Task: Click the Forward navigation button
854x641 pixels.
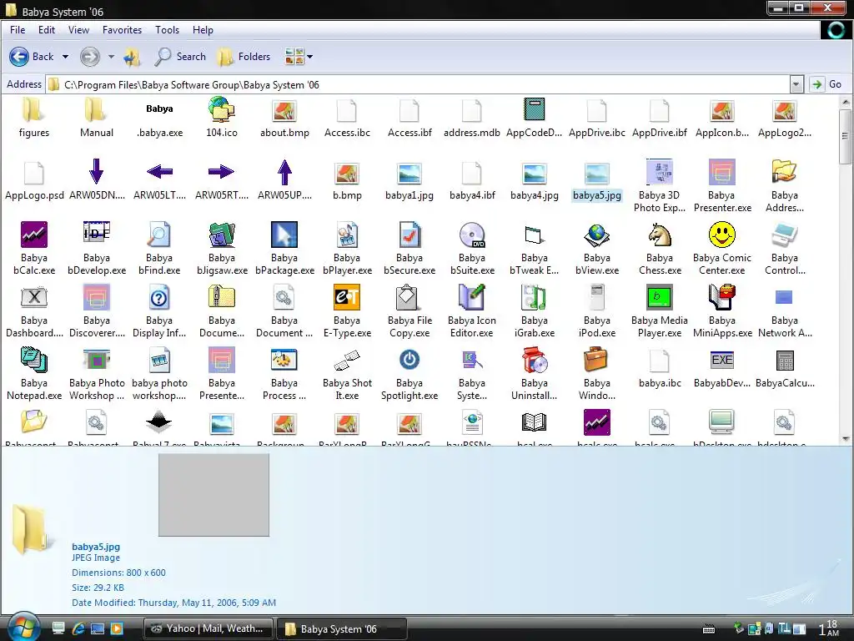Action: coord(90,57)
